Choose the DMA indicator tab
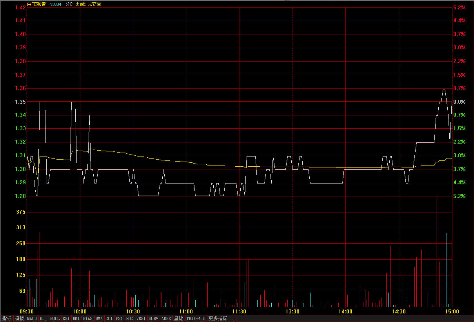Image resolution: width=474 pixels, height=322 pixels. pos(99,318)
